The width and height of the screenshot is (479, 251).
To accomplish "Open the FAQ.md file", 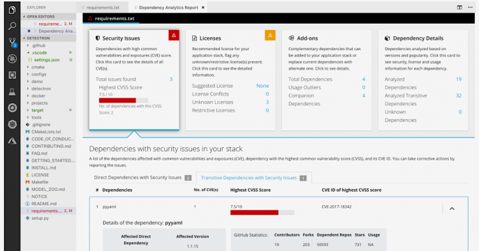I will tap(39, 153).
